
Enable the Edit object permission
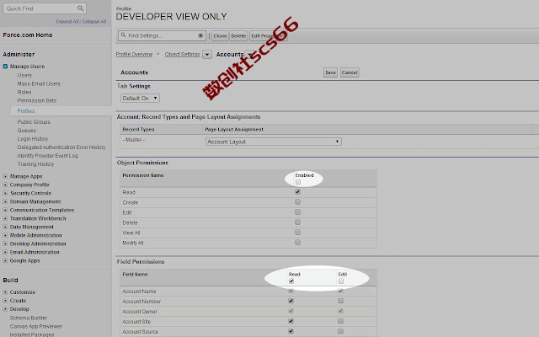click(297, 211)
